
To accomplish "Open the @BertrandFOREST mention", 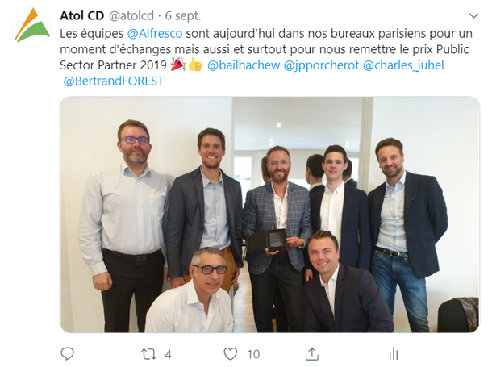I will pyautogui.click(x=114, y=81).
